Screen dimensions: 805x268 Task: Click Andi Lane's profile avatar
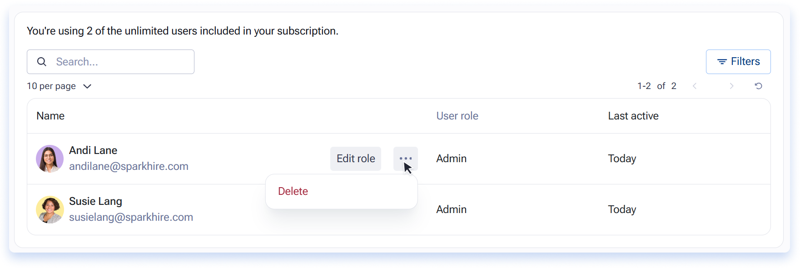[50, 159]
